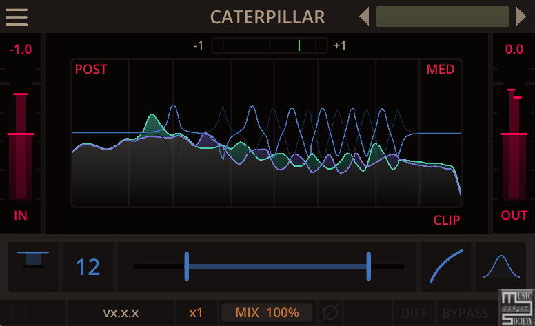Image resolution: width=535 pixels, height=326 pixels.
Task: Click the IN meter label
Action: pyautogui.click(x=21, y=215)
